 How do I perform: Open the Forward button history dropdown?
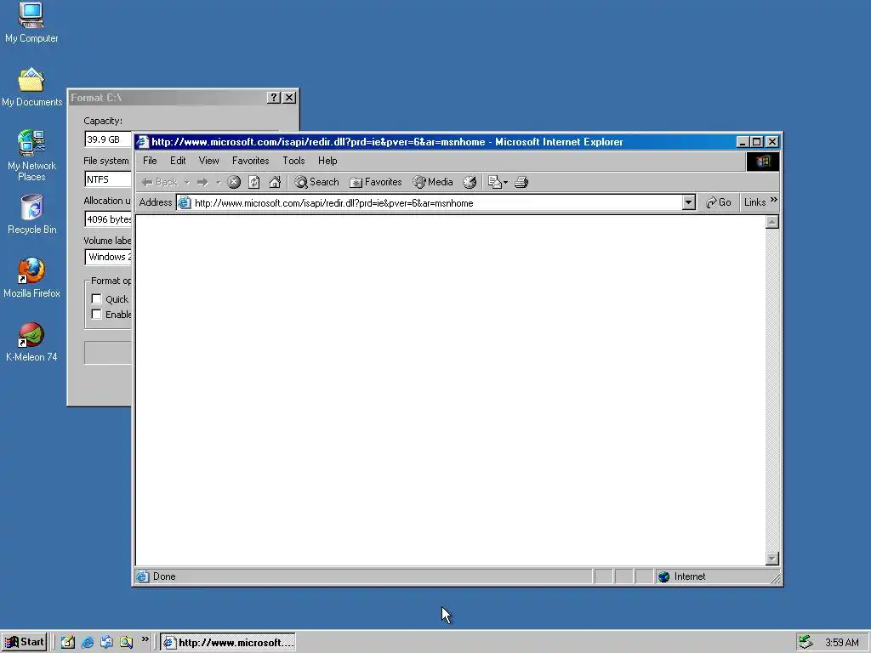point(219,182)
